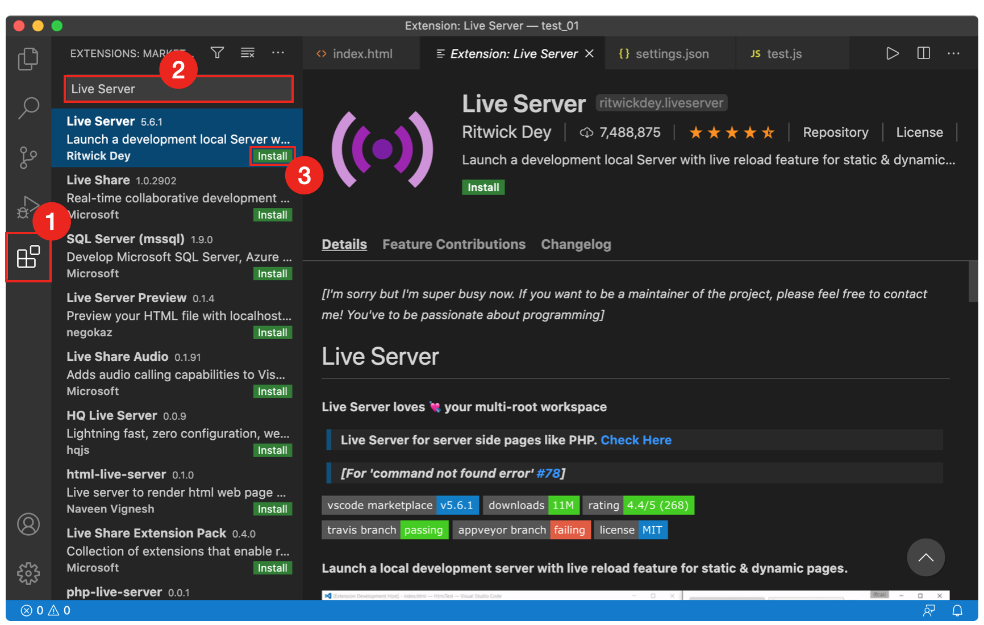The width and height of the screenshot is (984, 625).
Task: Open editor more actions ellipsis
Action: coord(953,53)
